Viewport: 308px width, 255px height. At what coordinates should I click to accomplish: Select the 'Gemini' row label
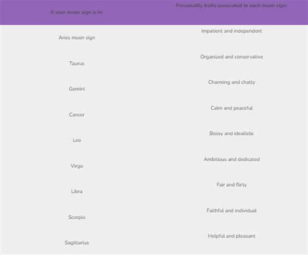click(77, 88)
